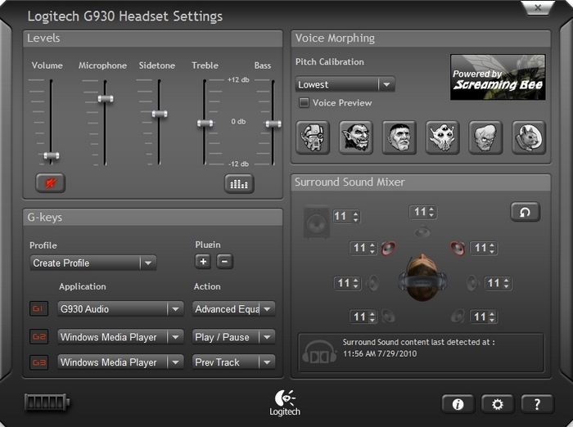Screen dimensions: 573x427
Task: Click the battery level indicator
Action: point(47,402)
